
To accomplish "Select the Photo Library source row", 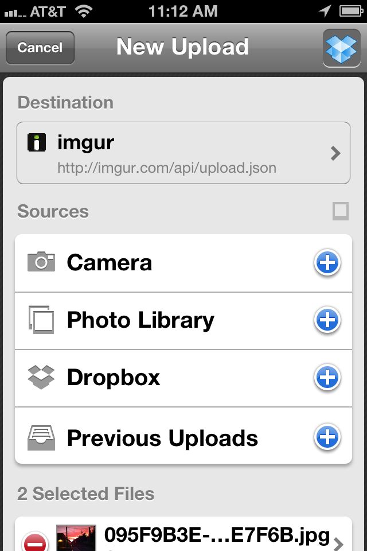I will point(183,320).
